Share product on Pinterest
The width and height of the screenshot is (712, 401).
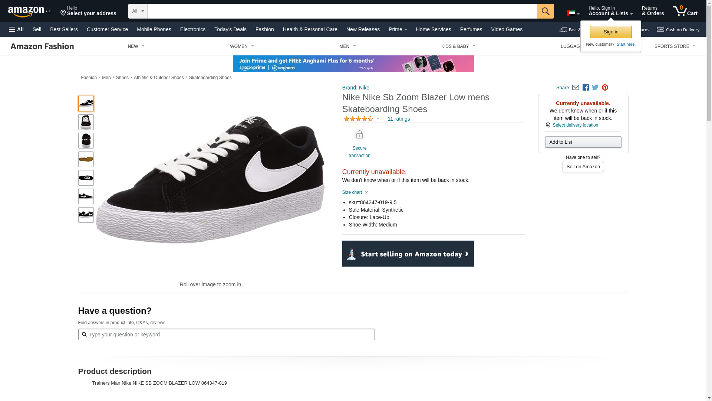[605, 88]
